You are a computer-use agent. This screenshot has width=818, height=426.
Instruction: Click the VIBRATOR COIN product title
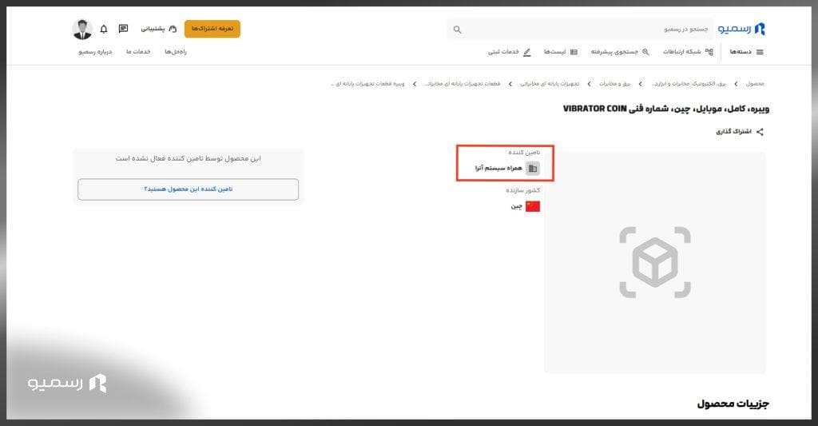[x=666, y=109]
